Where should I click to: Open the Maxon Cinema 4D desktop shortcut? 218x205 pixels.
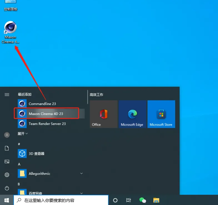11,32
